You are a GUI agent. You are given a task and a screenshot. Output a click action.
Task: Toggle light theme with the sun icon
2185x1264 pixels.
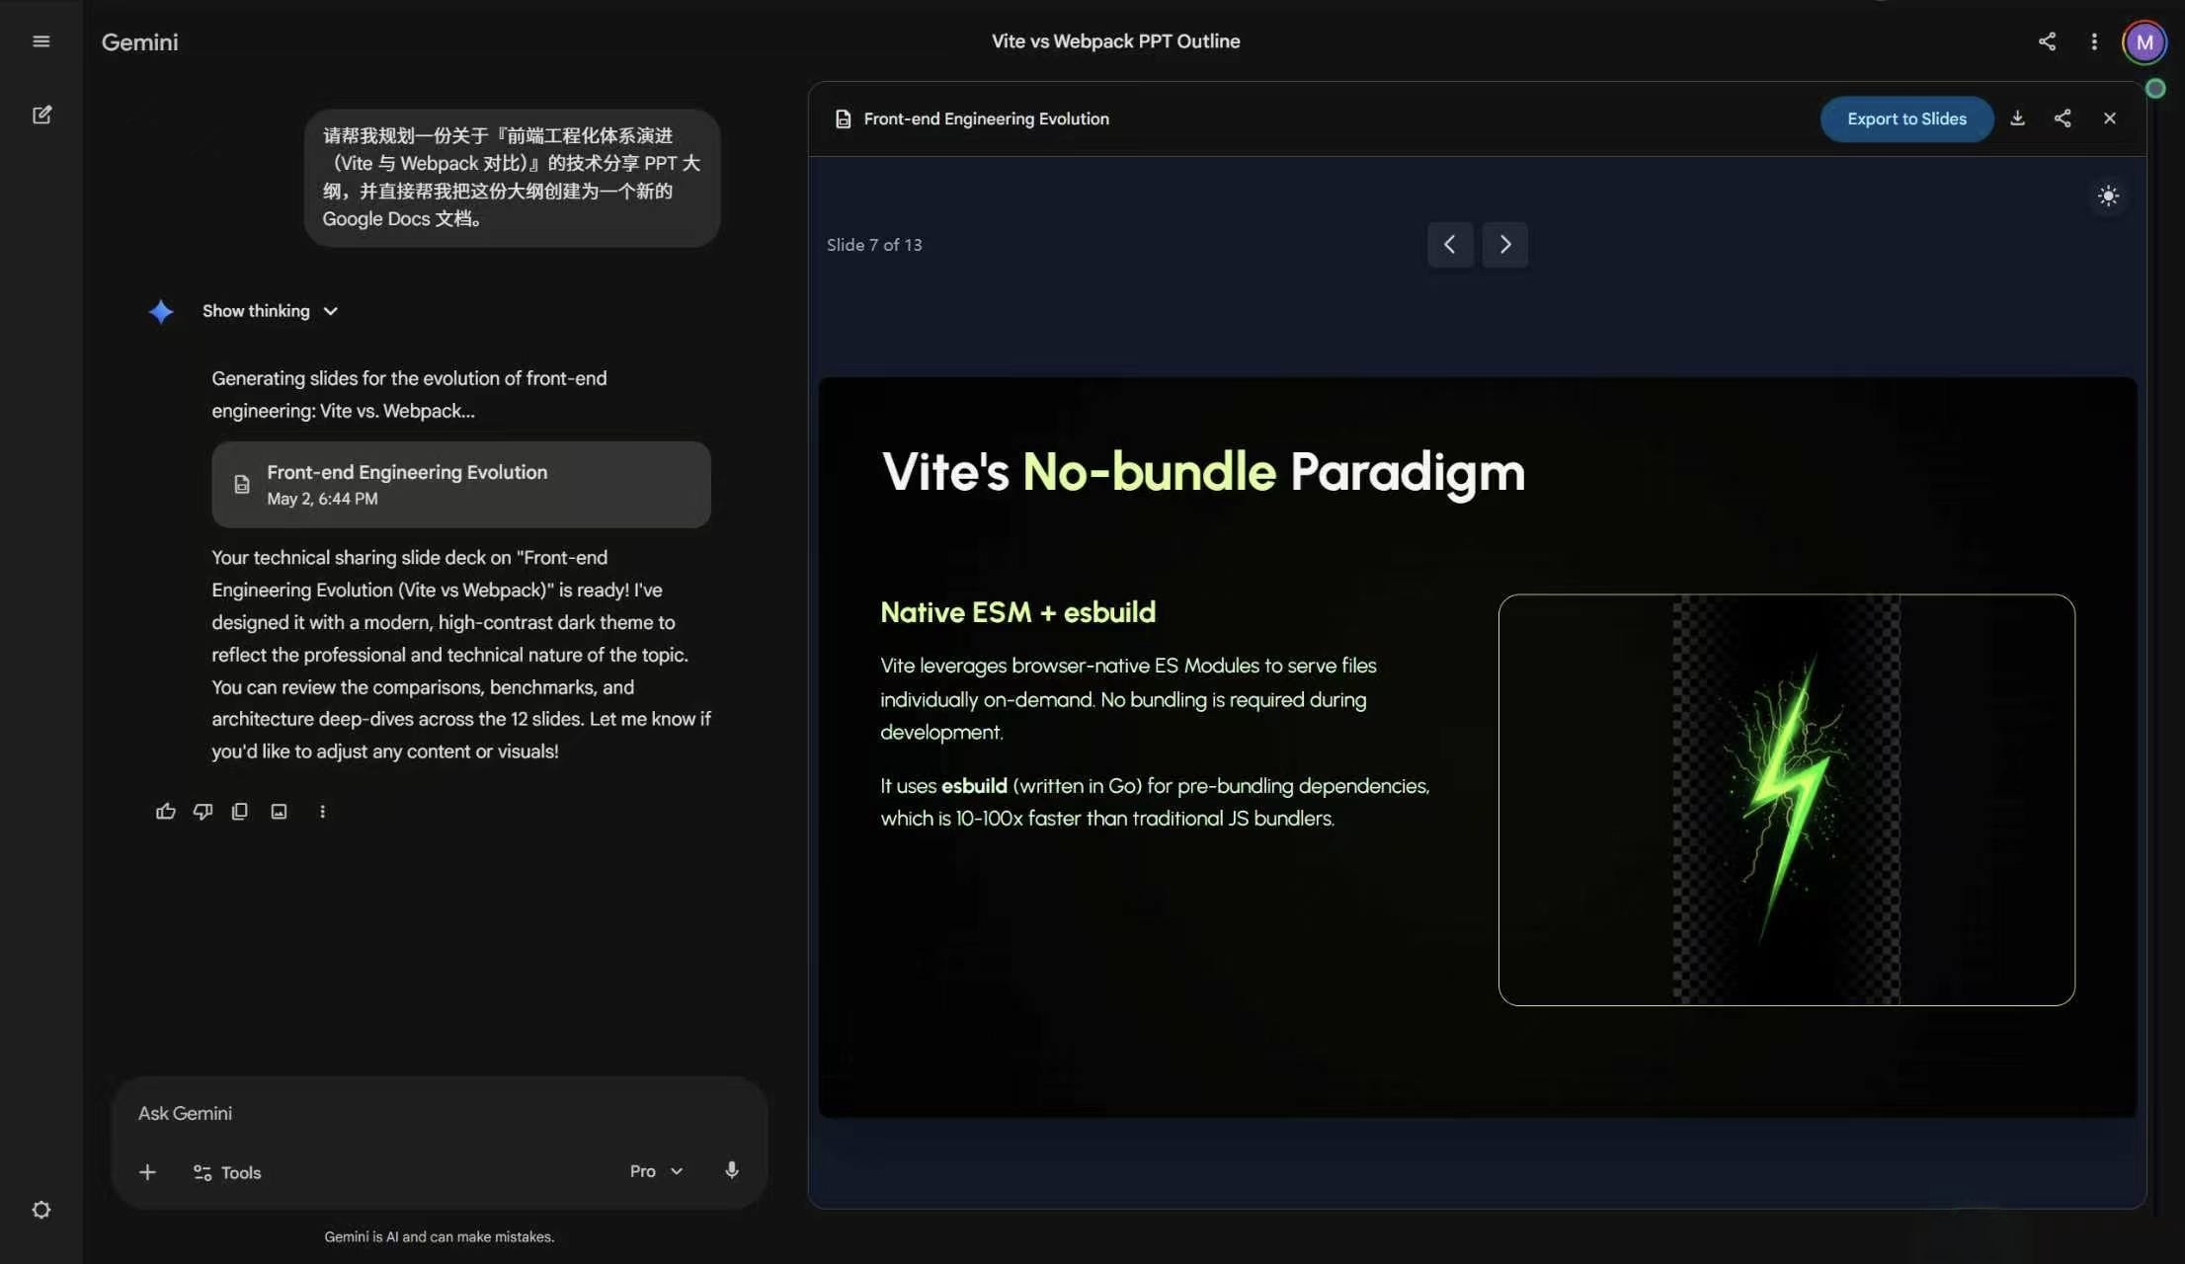[x=2108, y=196]
